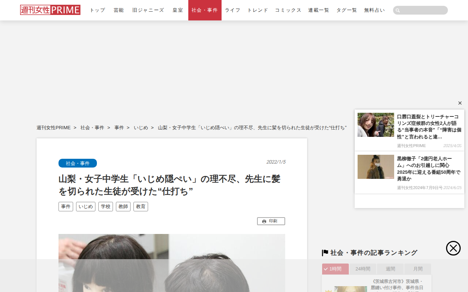Focus the site search field

(x=420, y=10)
